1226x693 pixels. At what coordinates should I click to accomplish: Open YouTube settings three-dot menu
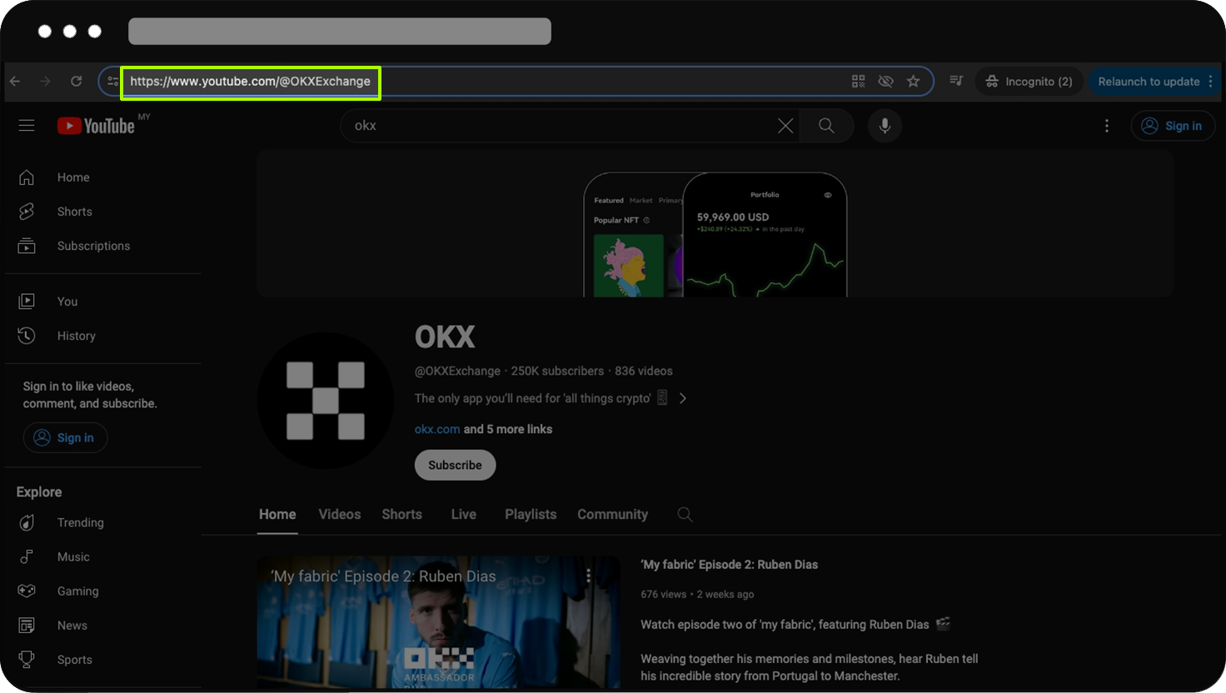click(1106, 126)
